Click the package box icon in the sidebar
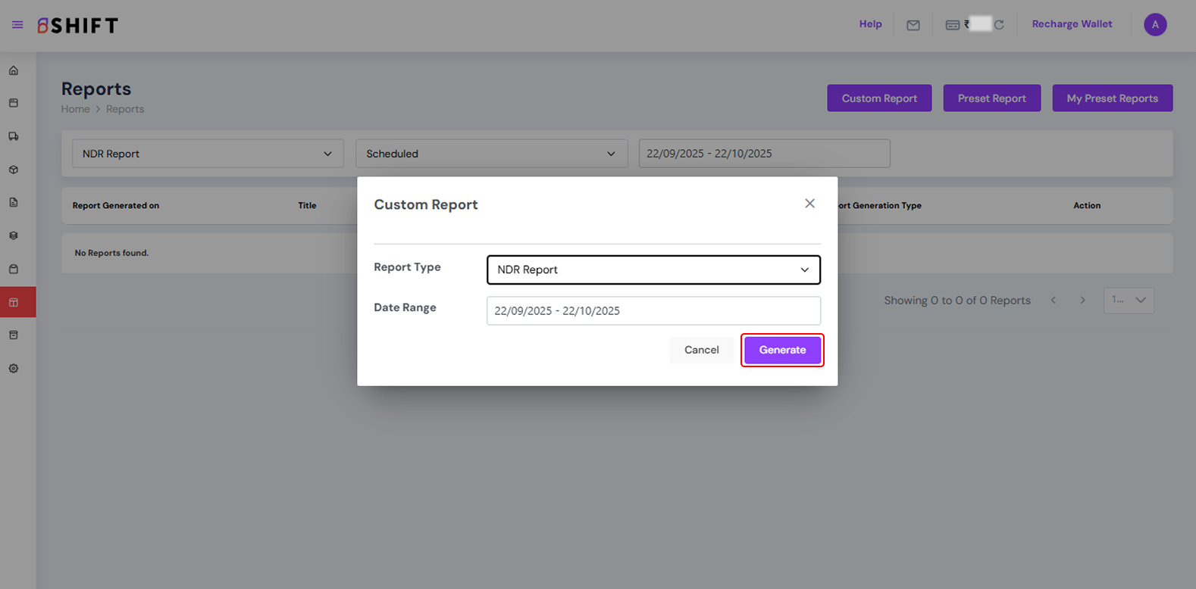 pyautogui.click(x=14, y=170)
